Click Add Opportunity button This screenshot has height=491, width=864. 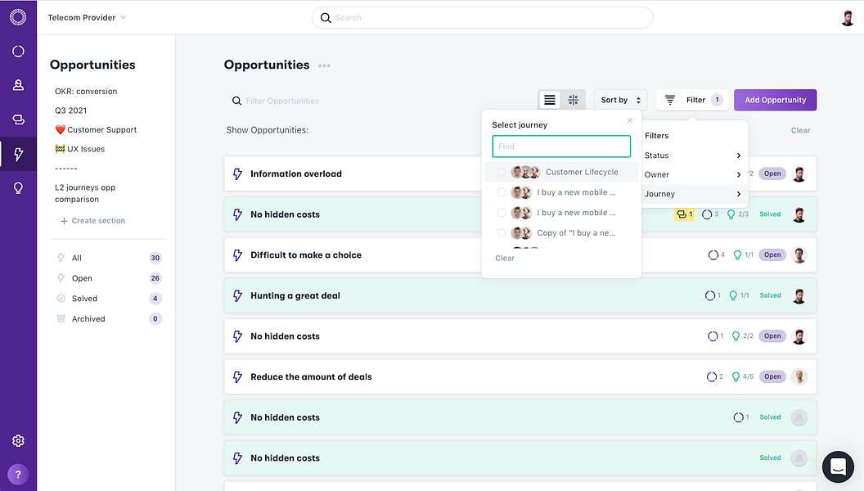tap(775, 100)
